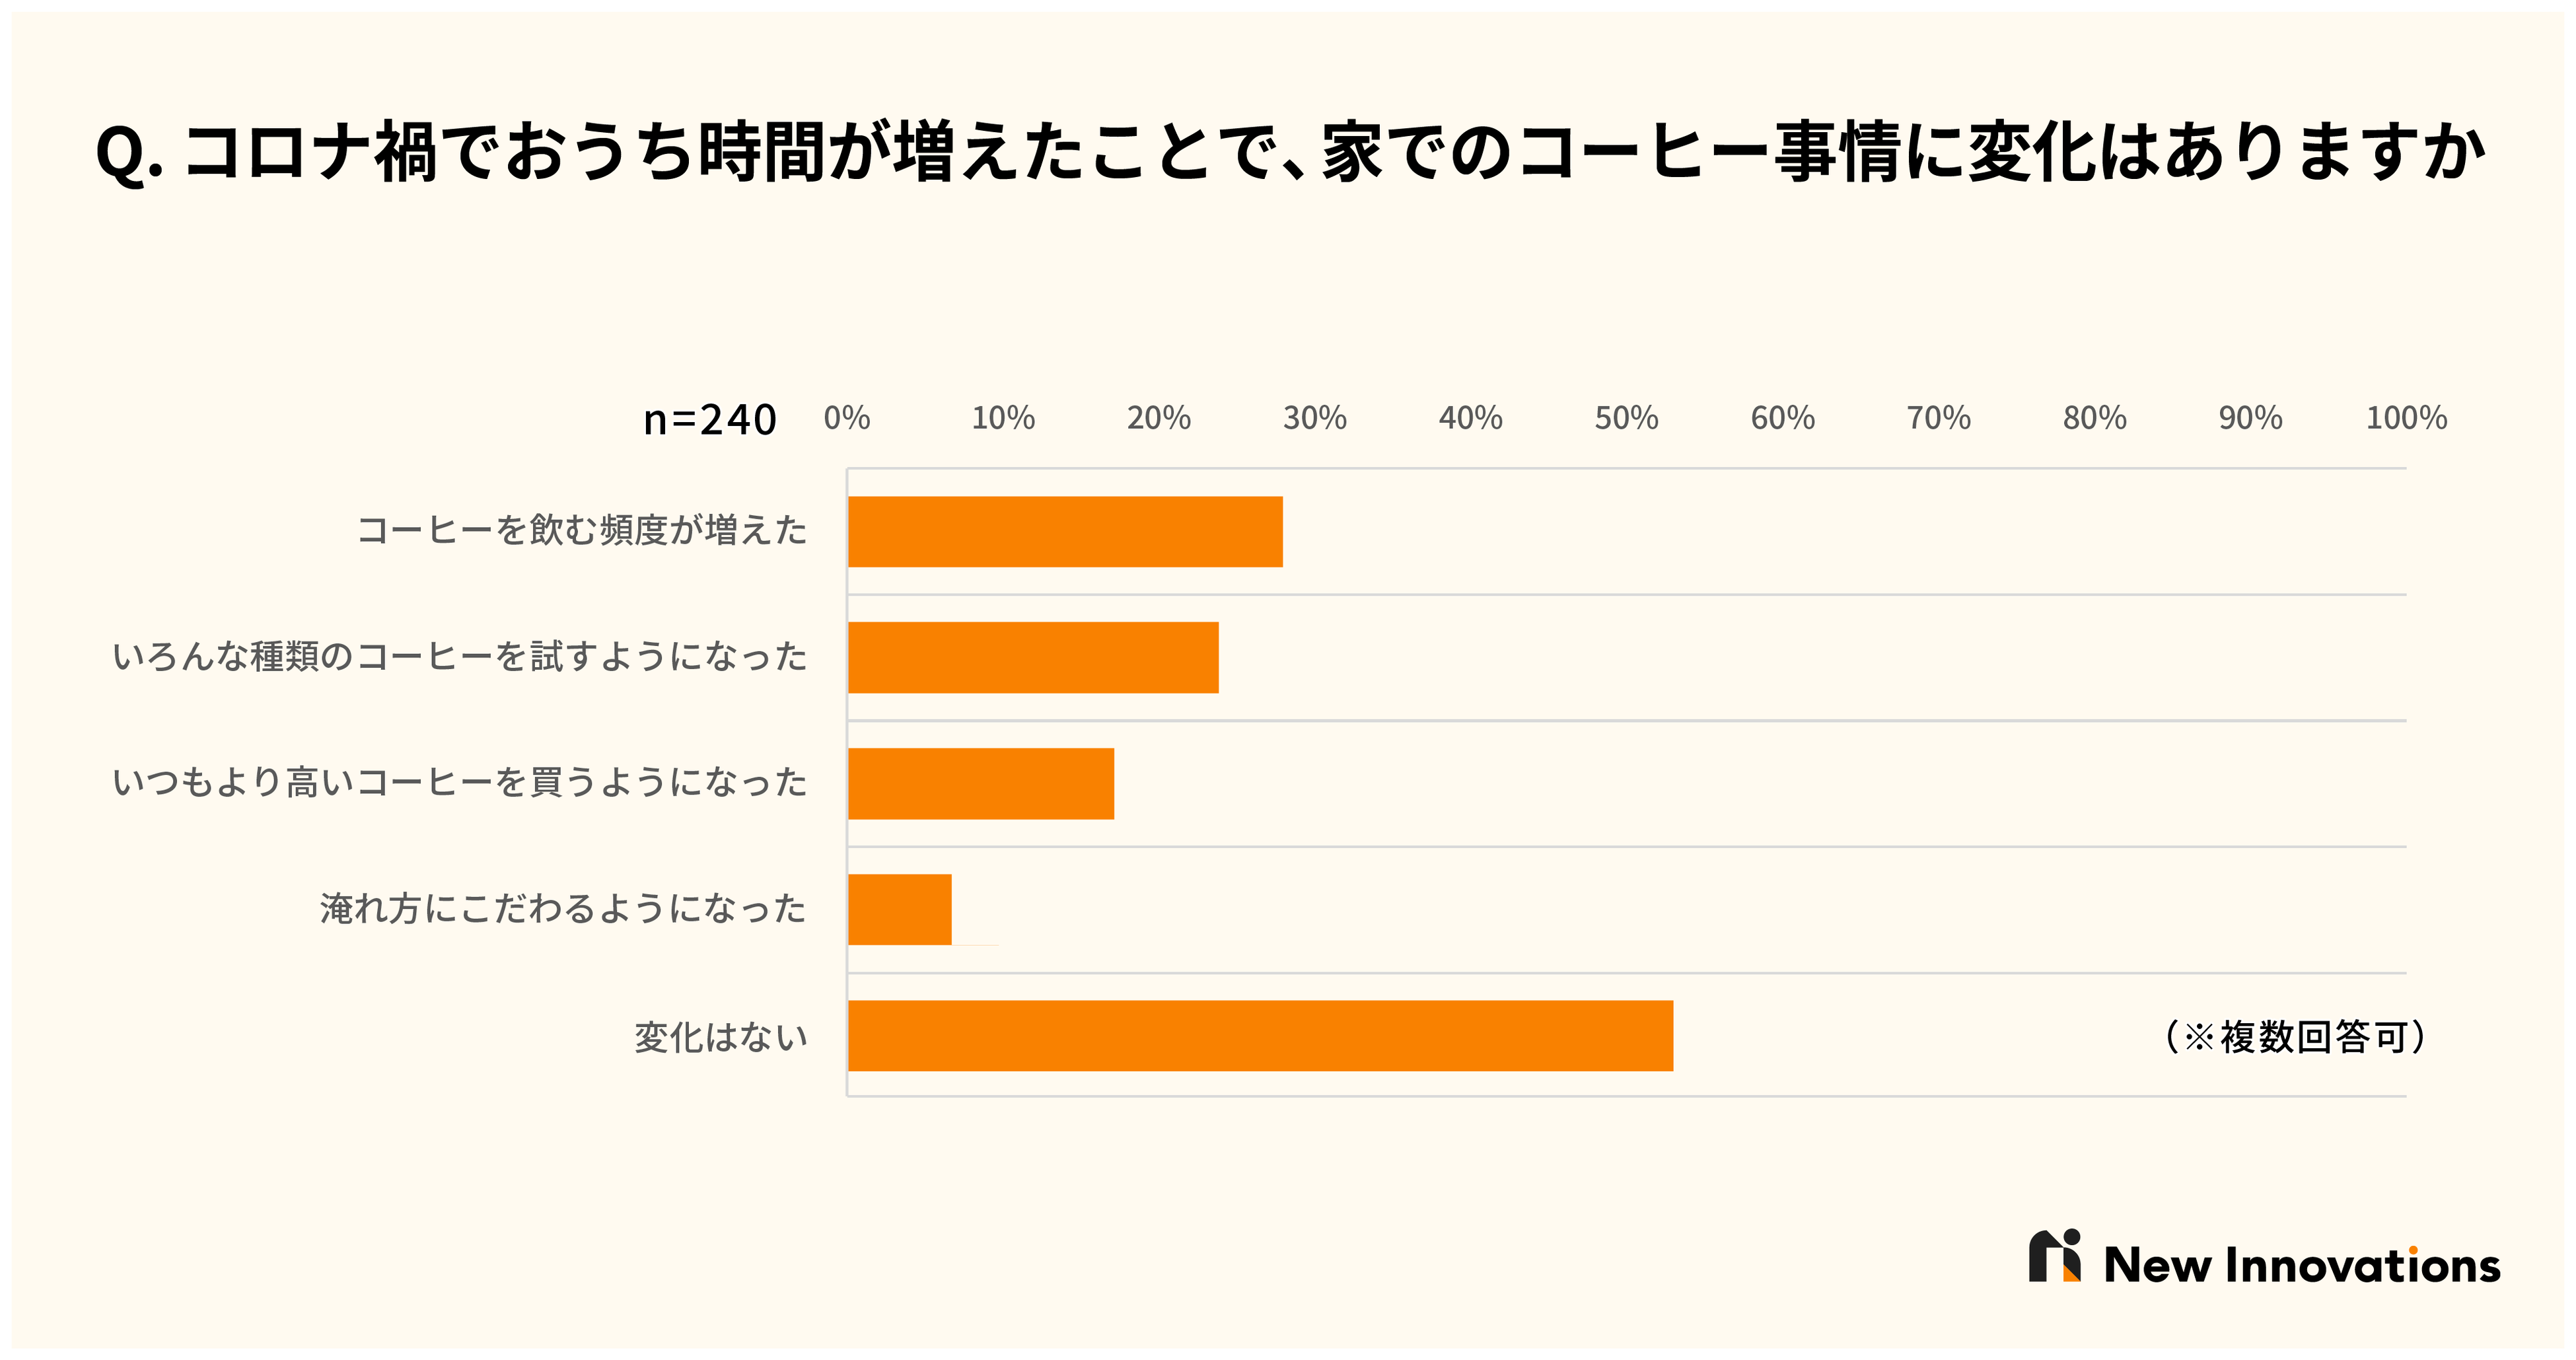Click the コーヒーを飲む頻度が増えた category label
Viewport: 2576px width, 1360px height.
(x=582, y=530)
